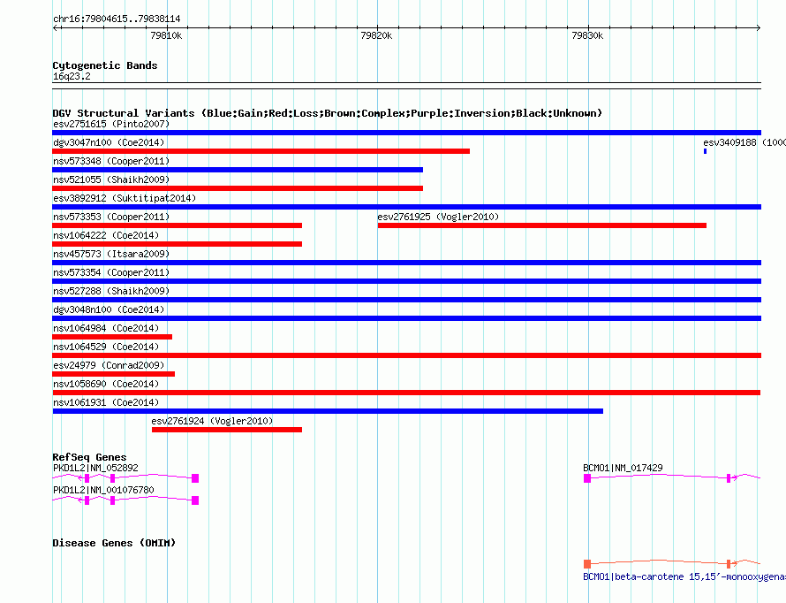Click the left arrow of the chromosome ruler

click(56, 28)
